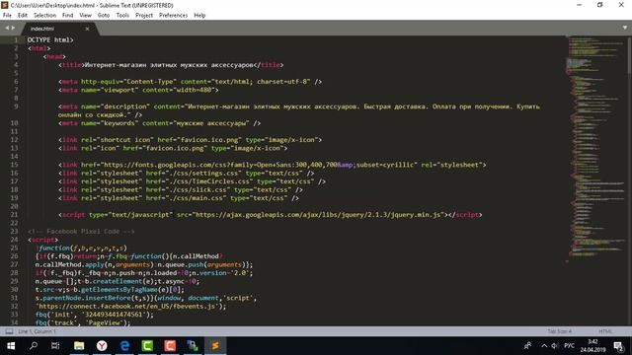Click the Facebook Pixel Code comment
This screenshot has width=632, height=355.
point(81,232)
